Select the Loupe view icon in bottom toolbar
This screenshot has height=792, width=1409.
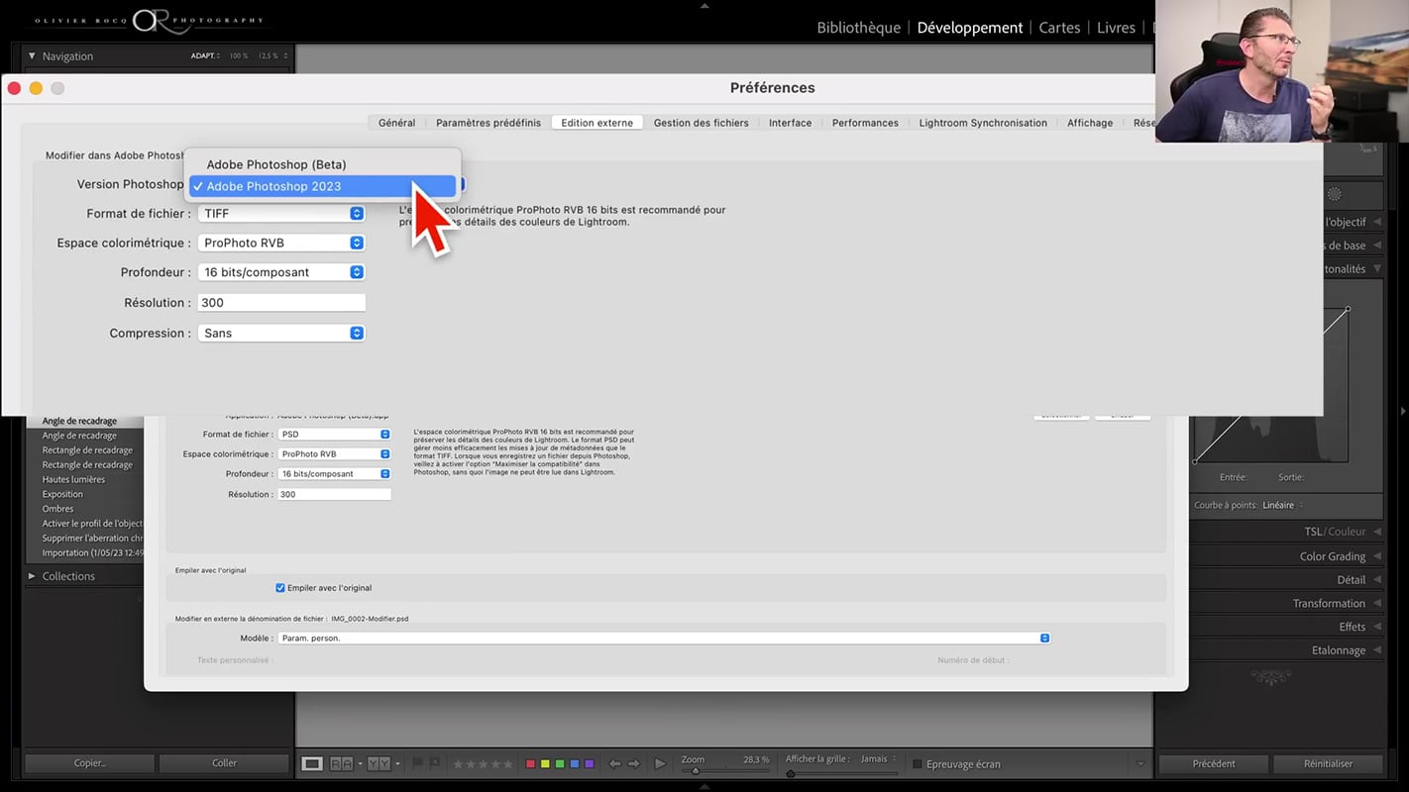[x=312, y=763]
